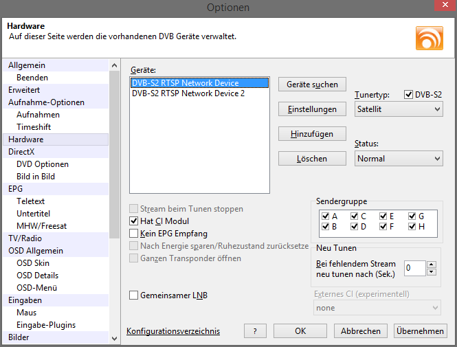457x347 pixels.
Task: Enable Gemeinsamer LNB checkbox
Action: pyautogui.click(x=134, y=295)
